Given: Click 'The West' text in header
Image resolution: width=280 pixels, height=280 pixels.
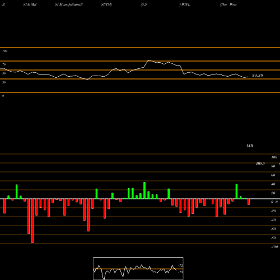Looking at the screenshot, I should (228, 4).
